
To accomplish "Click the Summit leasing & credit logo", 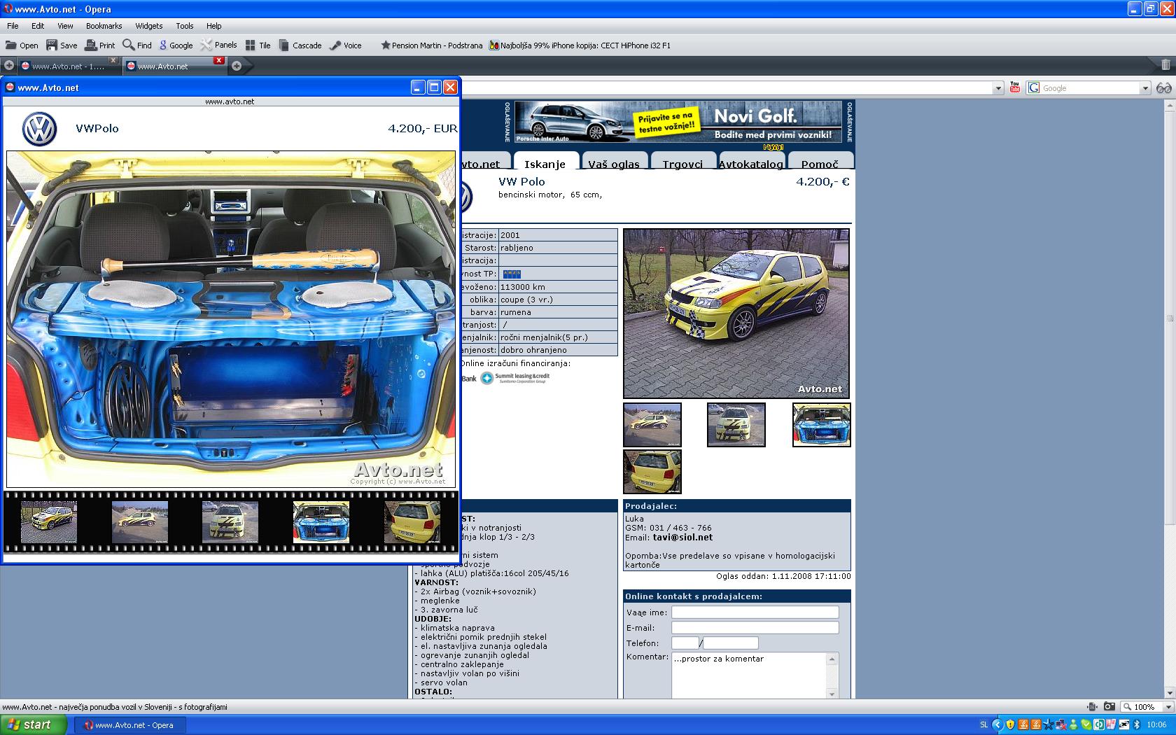I will [x=515, y=378].
